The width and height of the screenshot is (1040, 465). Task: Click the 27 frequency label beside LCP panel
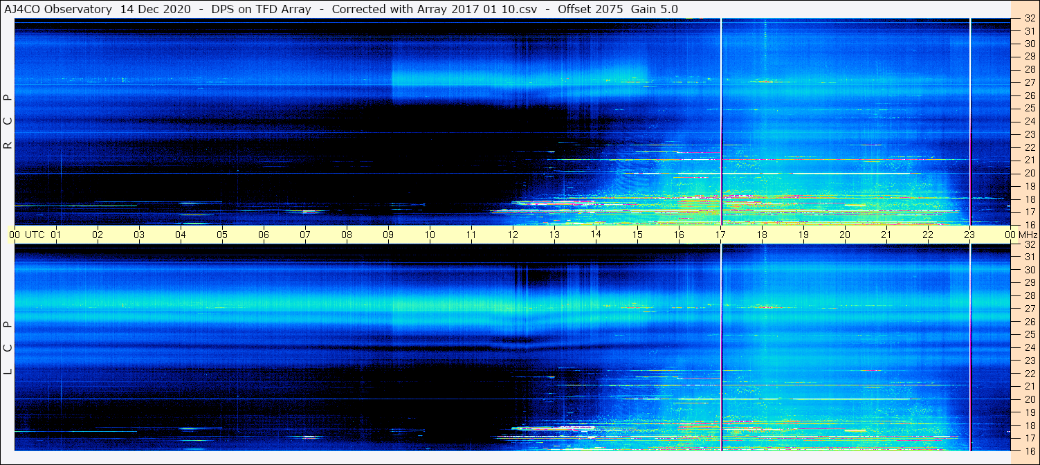pyautogui.click(x=1030, y=309)
